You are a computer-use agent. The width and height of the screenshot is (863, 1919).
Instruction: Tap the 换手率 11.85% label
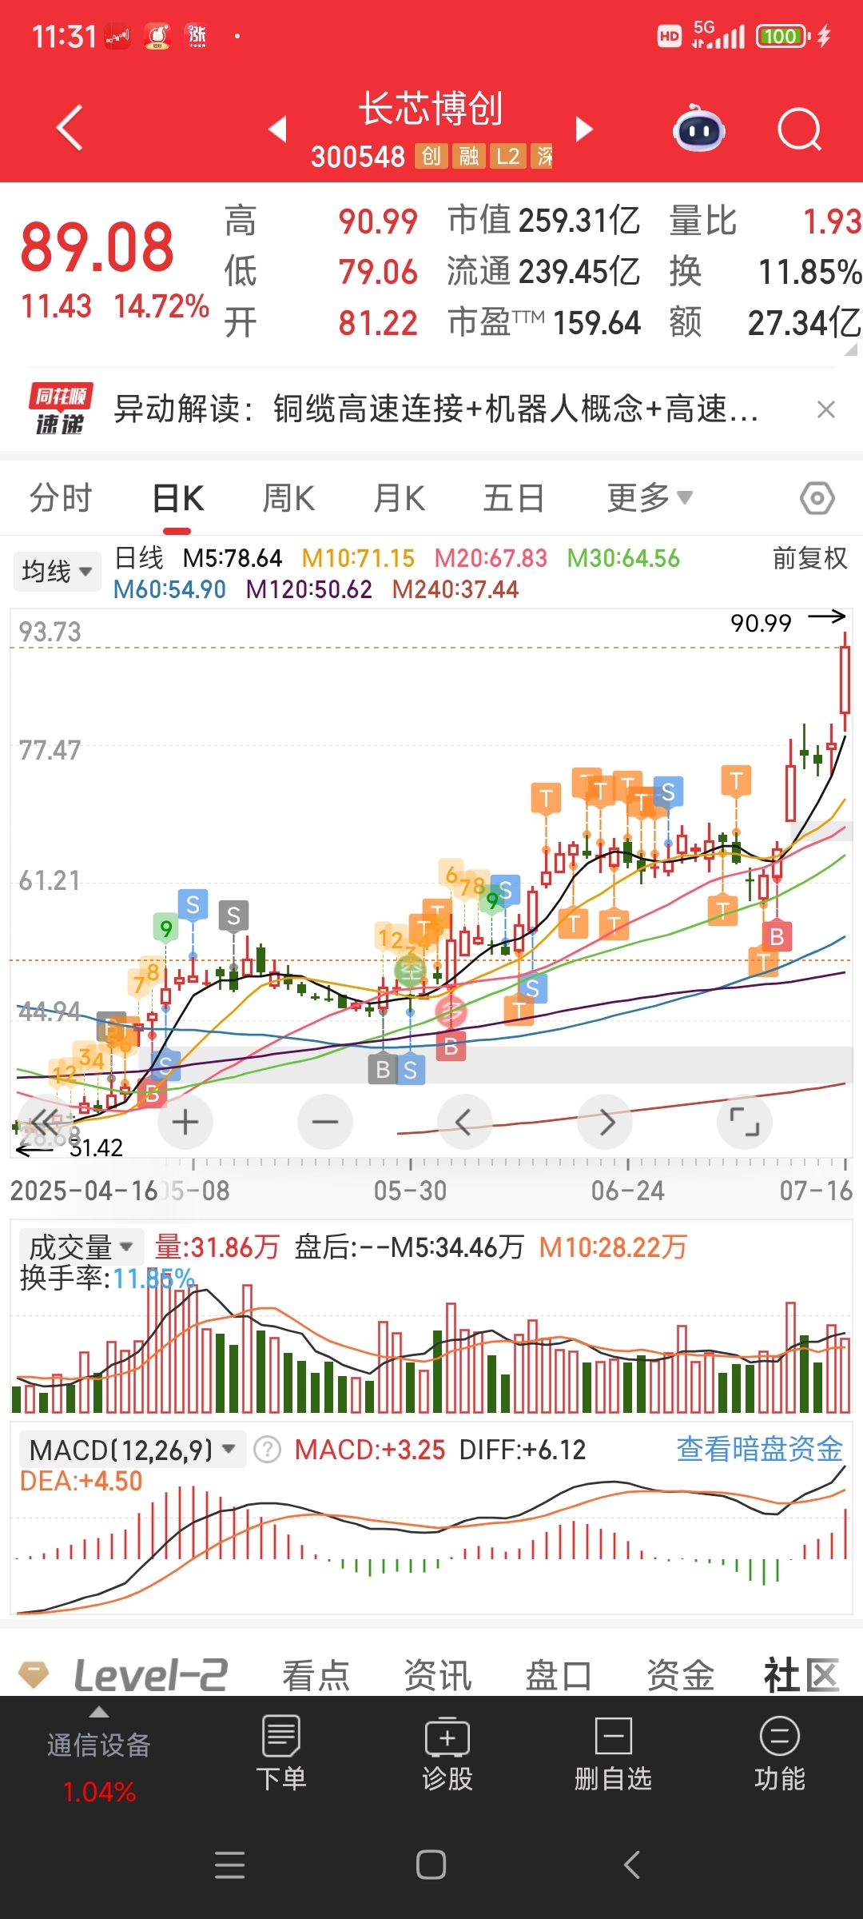pos(107,1279)
